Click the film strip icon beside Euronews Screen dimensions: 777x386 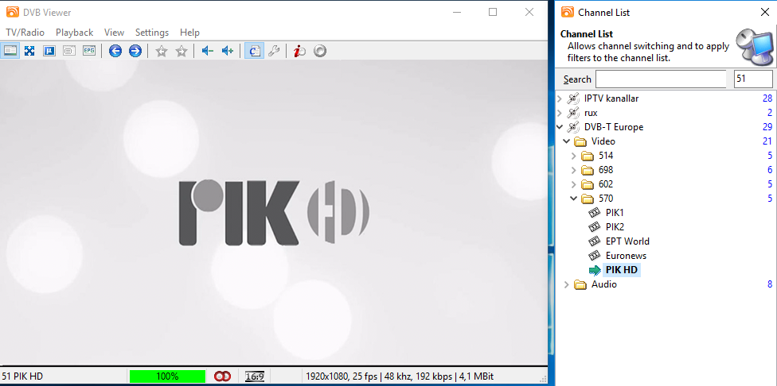coord(595,256)
